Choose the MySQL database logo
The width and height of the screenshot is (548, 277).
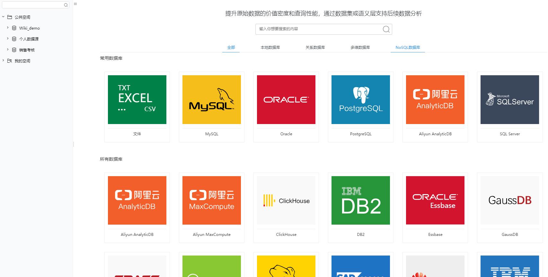click(212, 100)
